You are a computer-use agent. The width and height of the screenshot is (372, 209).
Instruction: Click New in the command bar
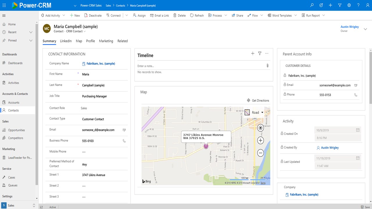tap(75, 15)
